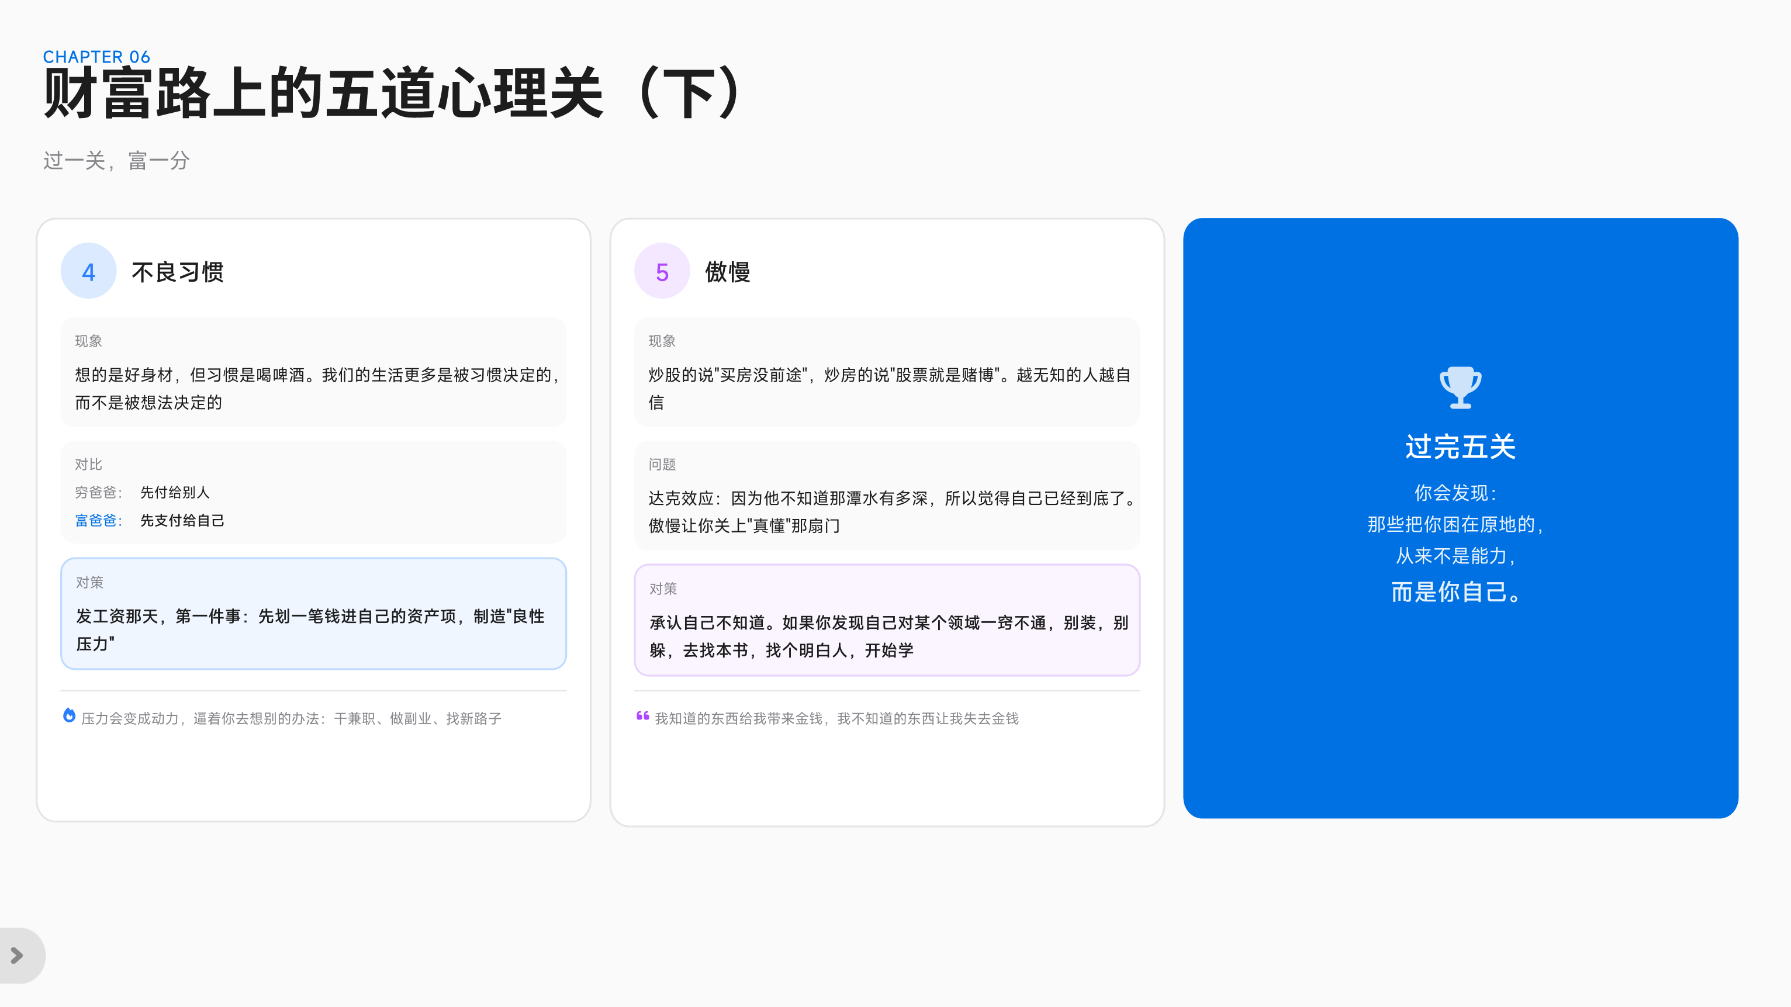The width and height of the screenshot is (1791, 1007).
Task: Click the purple number 5 circle badge
Action: point(662,271)
